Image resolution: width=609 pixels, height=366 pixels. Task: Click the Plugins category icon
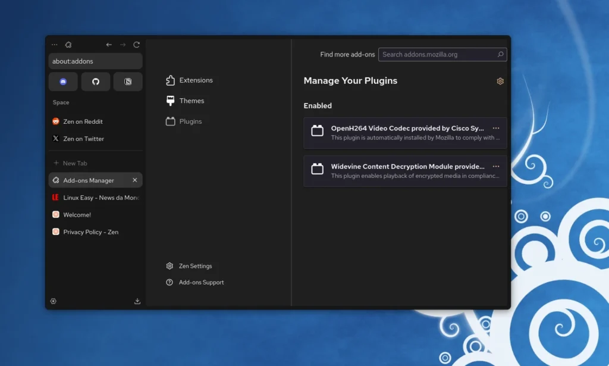[170, 121]
